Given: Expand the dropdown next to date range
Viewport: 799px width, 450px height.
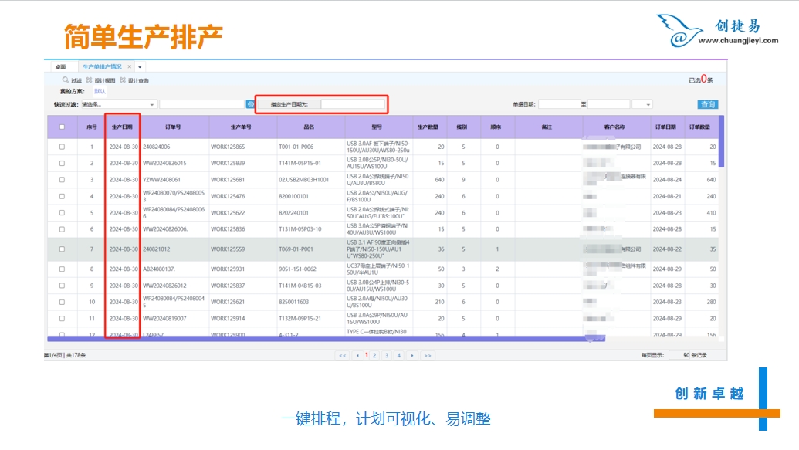Looking at the screenshot, I should tap(647, 104).
